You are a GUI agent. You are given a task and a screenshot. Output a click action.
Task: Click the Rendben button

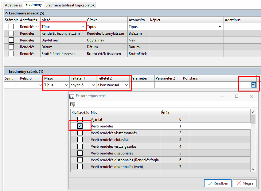point(218,183)
